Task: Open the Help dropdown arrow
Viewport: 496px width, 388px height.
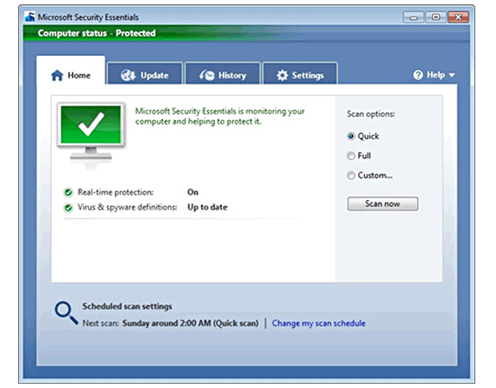Action: pos(452,75)
